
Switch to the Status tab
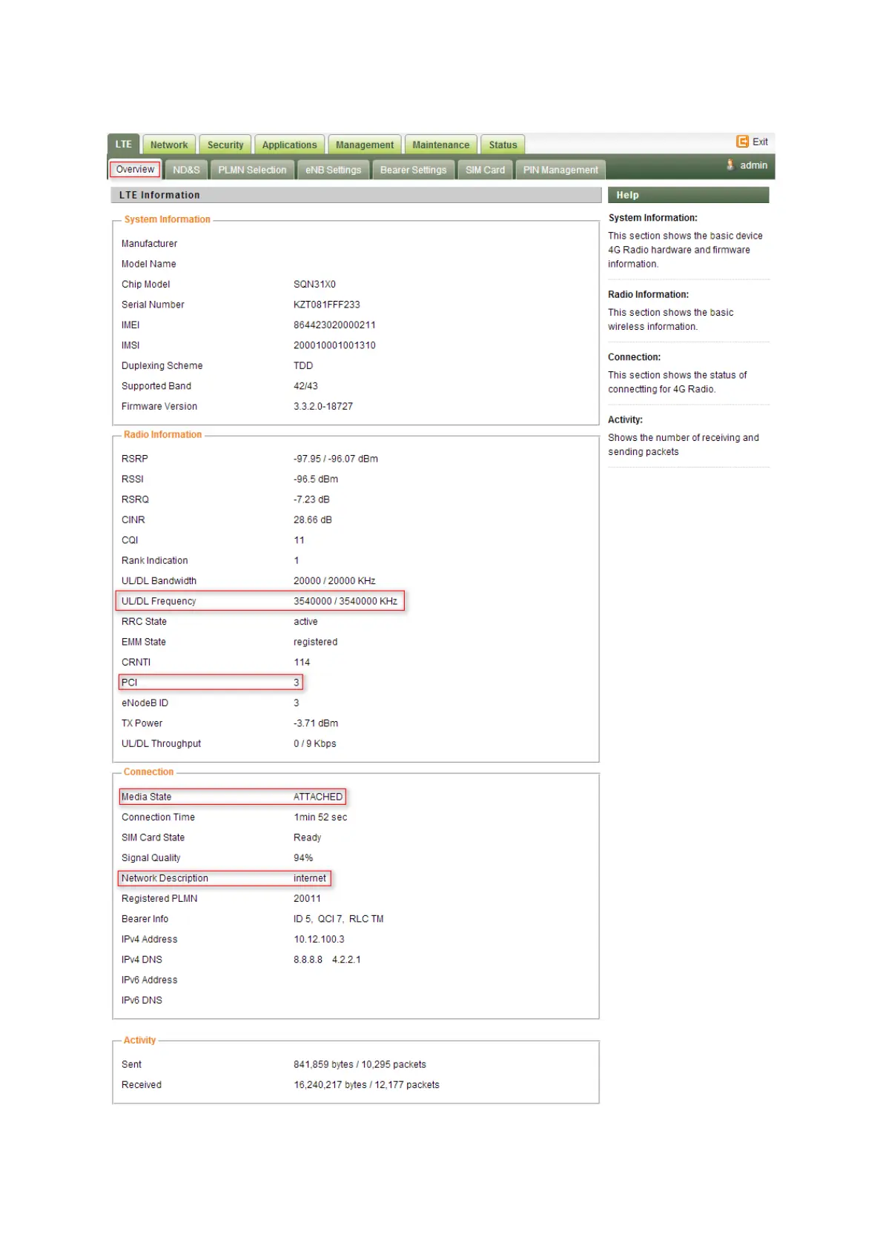click(503, 145)
